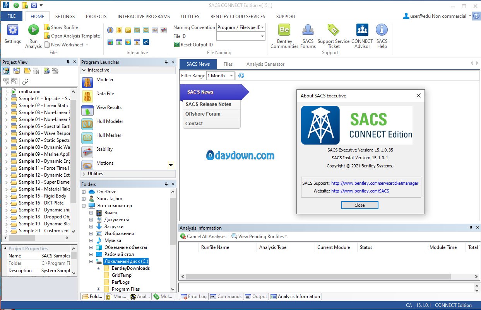This screenshot has height=310, width=481.
Task: Open the File ID combo box
Action: pos(241,36)
